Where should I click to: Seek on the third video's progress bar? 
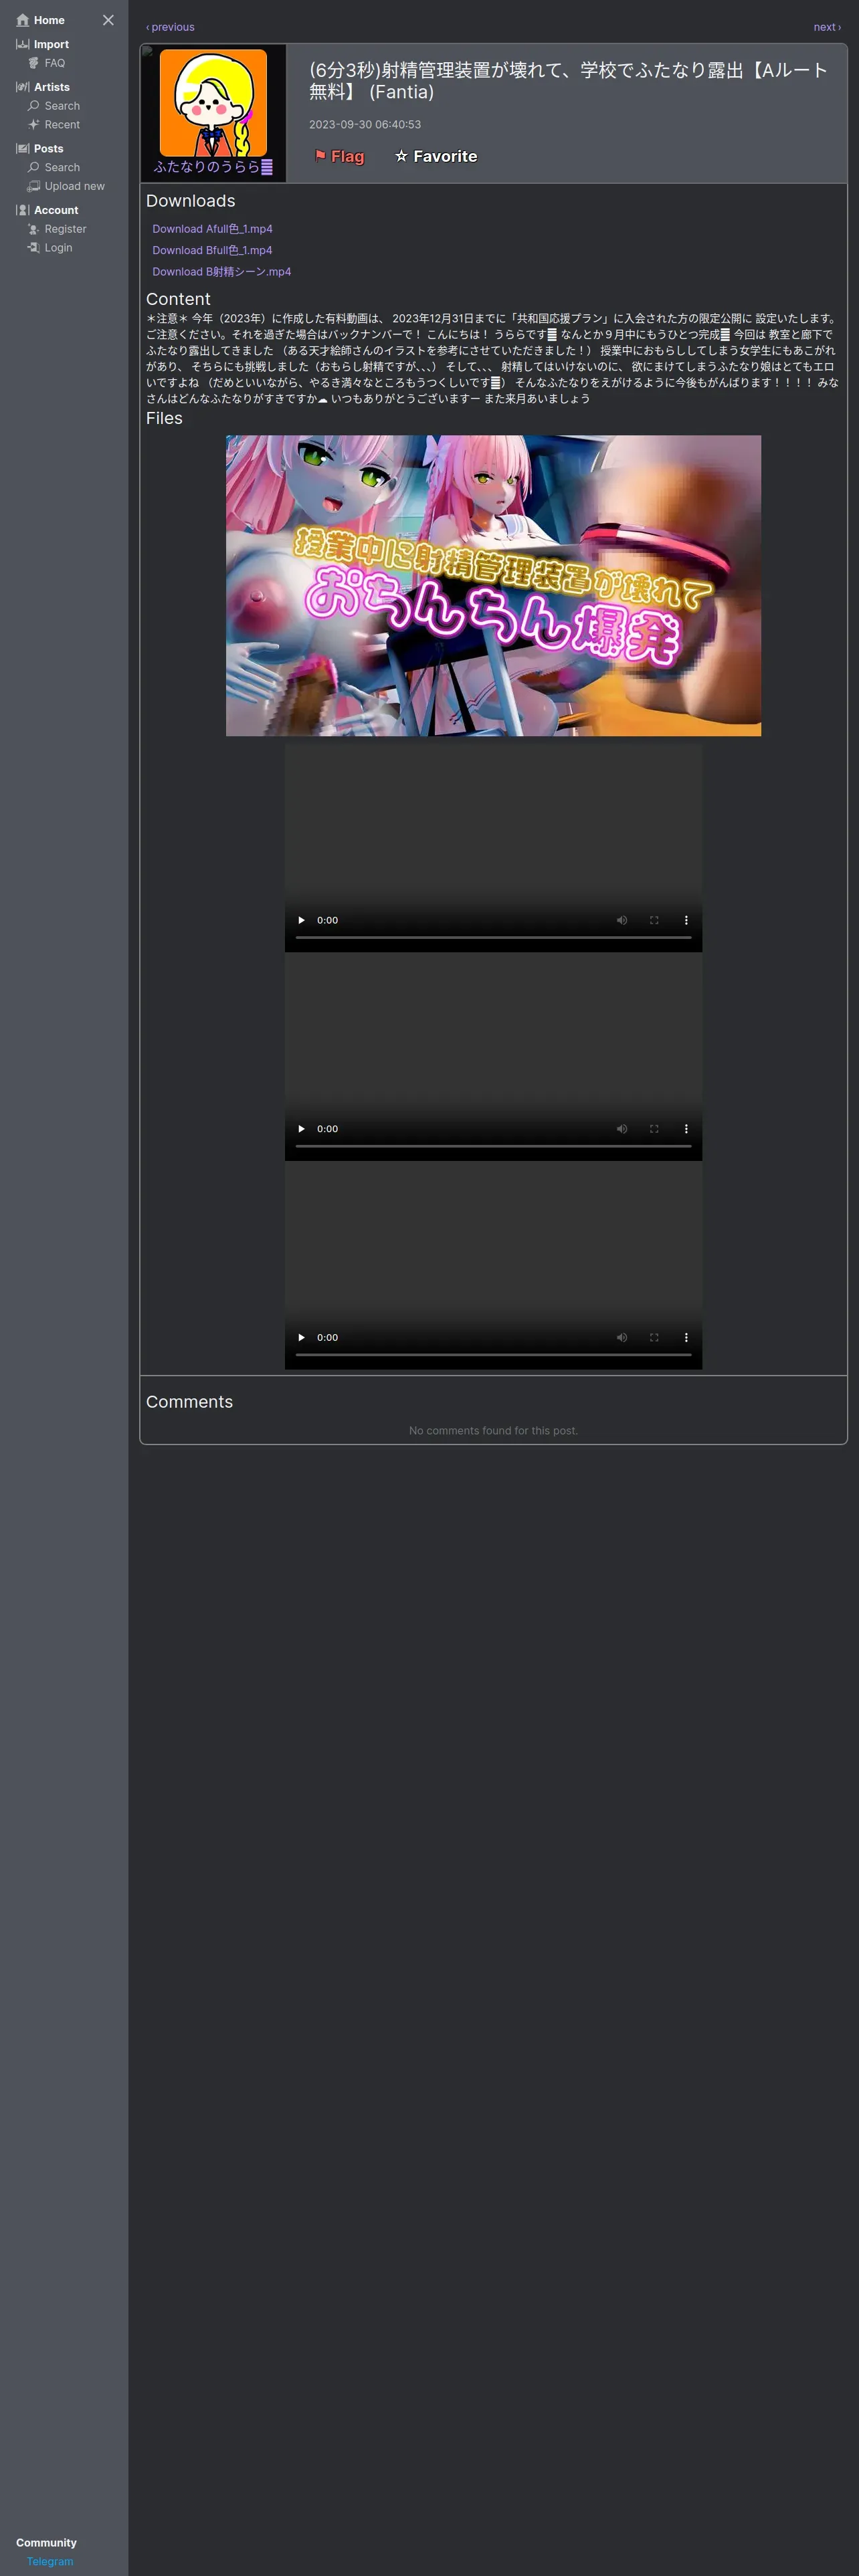tap(493, 1355)
